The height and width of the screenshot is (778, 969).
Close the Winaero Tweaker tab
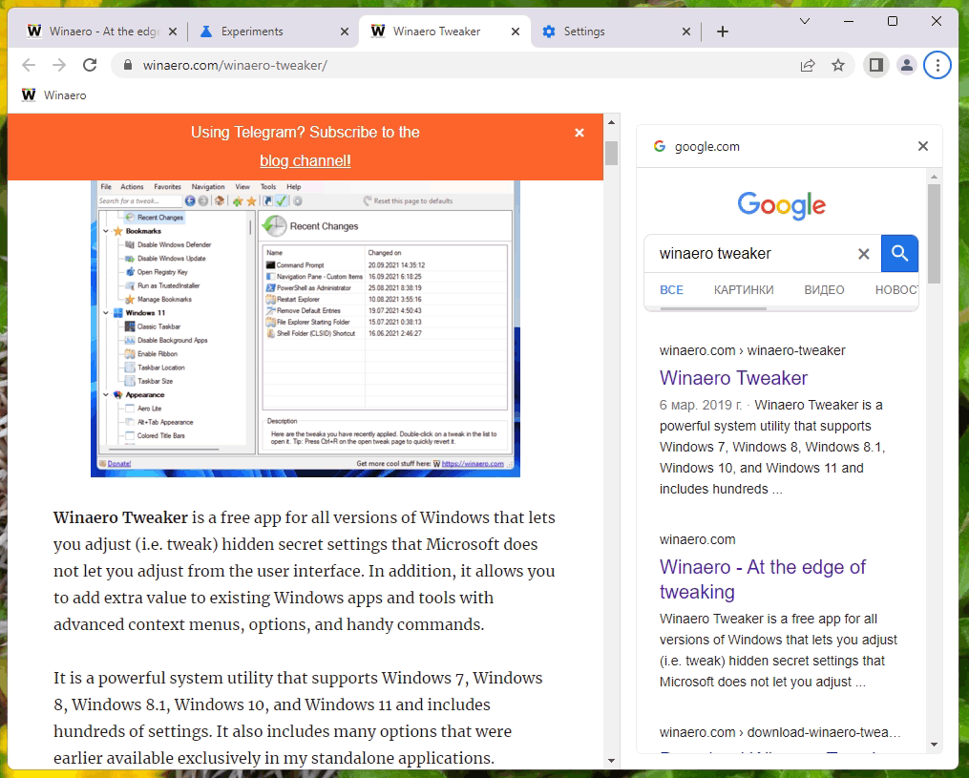tap(516, 32)
